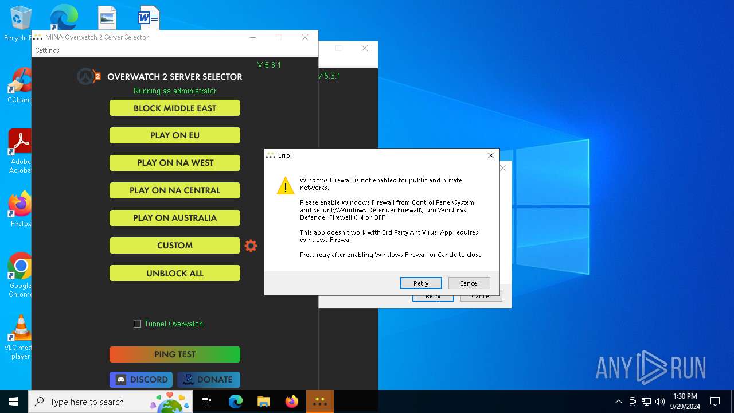Show hidden system tray icons
The height and width of the screenshot is (413, 734).
[618, 402]
